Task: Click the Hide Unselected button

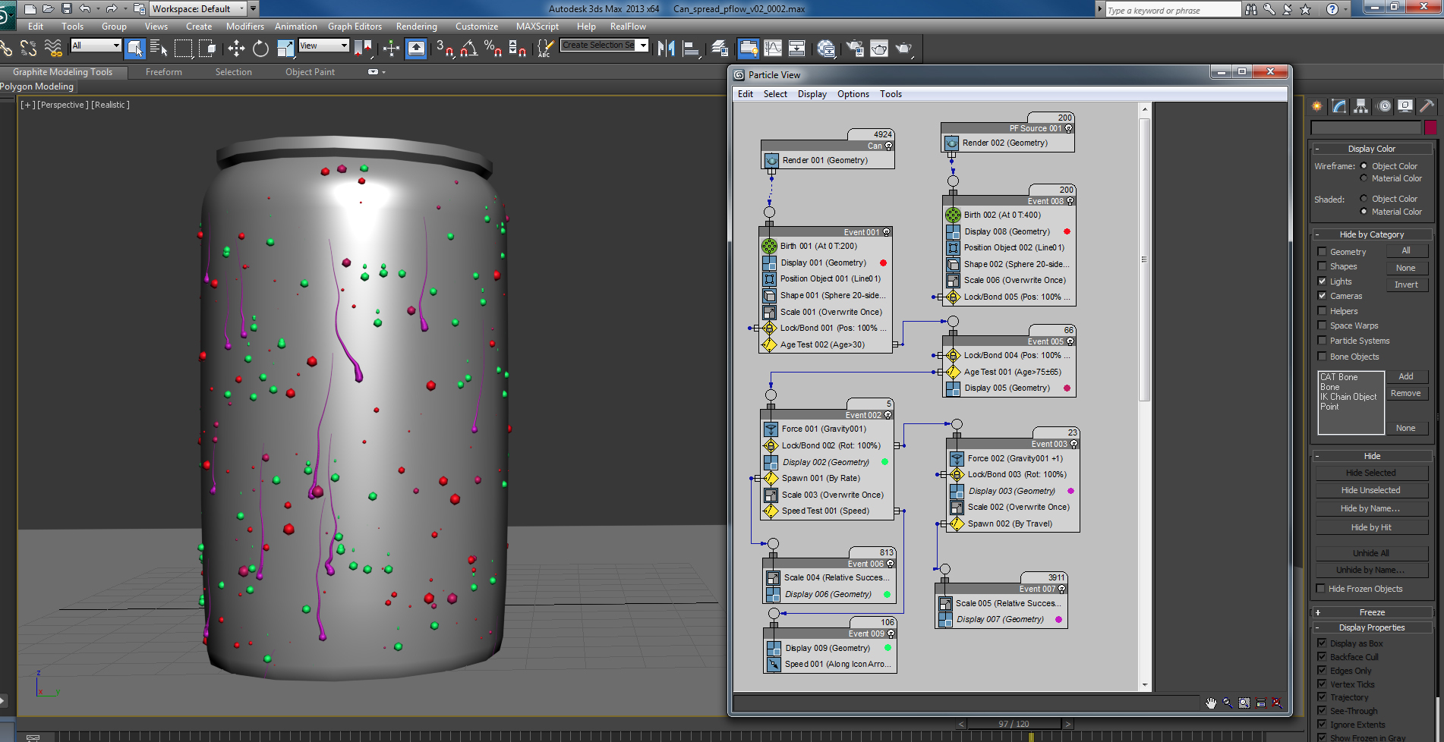Action: click(x=1370, y=490)
